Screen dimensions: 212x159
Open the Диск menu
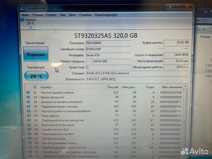72,15
